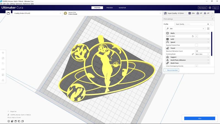
Task: Switch to the PREVIEW stage tab
Action: (109, 8)
